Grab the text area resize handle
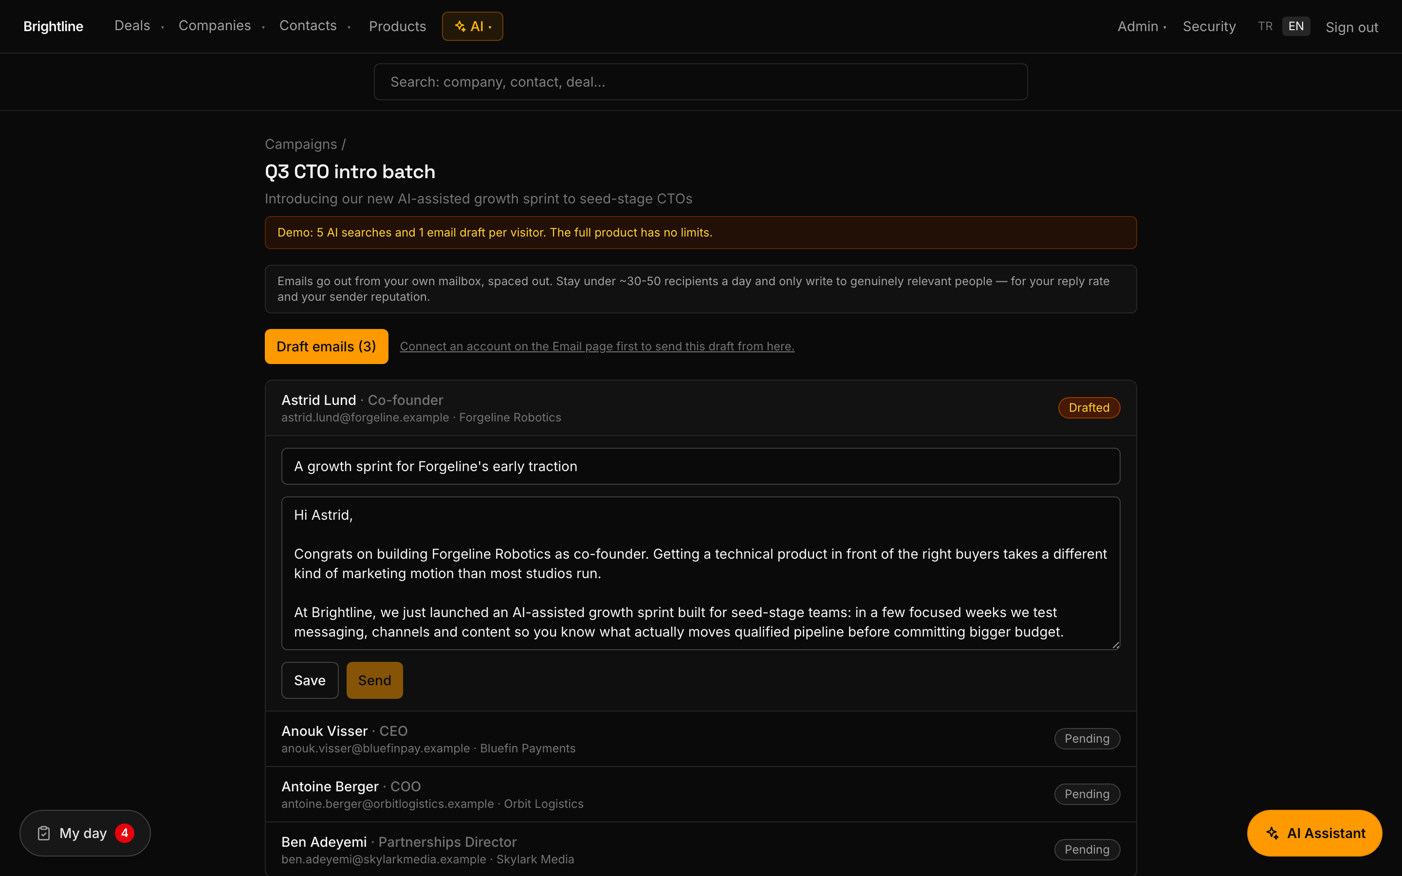 [1115, 645]
